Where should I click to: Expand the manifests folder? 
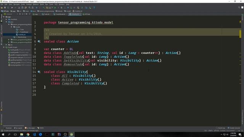pos(6,19)
